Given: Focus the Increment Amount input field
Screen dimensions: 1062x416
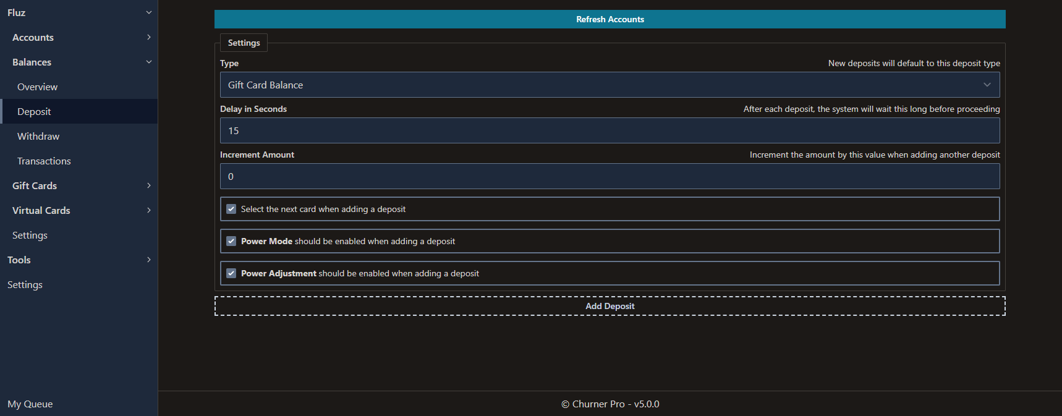Looking at the screenshot, I should [x=610, y=176].
